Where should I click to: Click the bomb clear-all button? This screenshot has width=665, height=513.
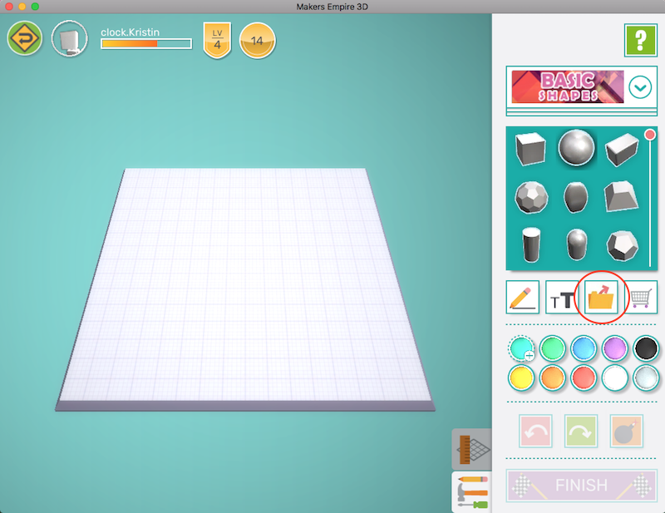(627, 432)
